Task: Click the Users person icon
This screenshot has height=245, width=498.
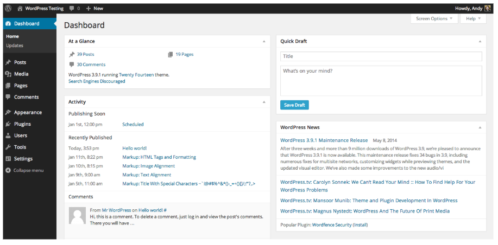Action: (x=8, y=136)
